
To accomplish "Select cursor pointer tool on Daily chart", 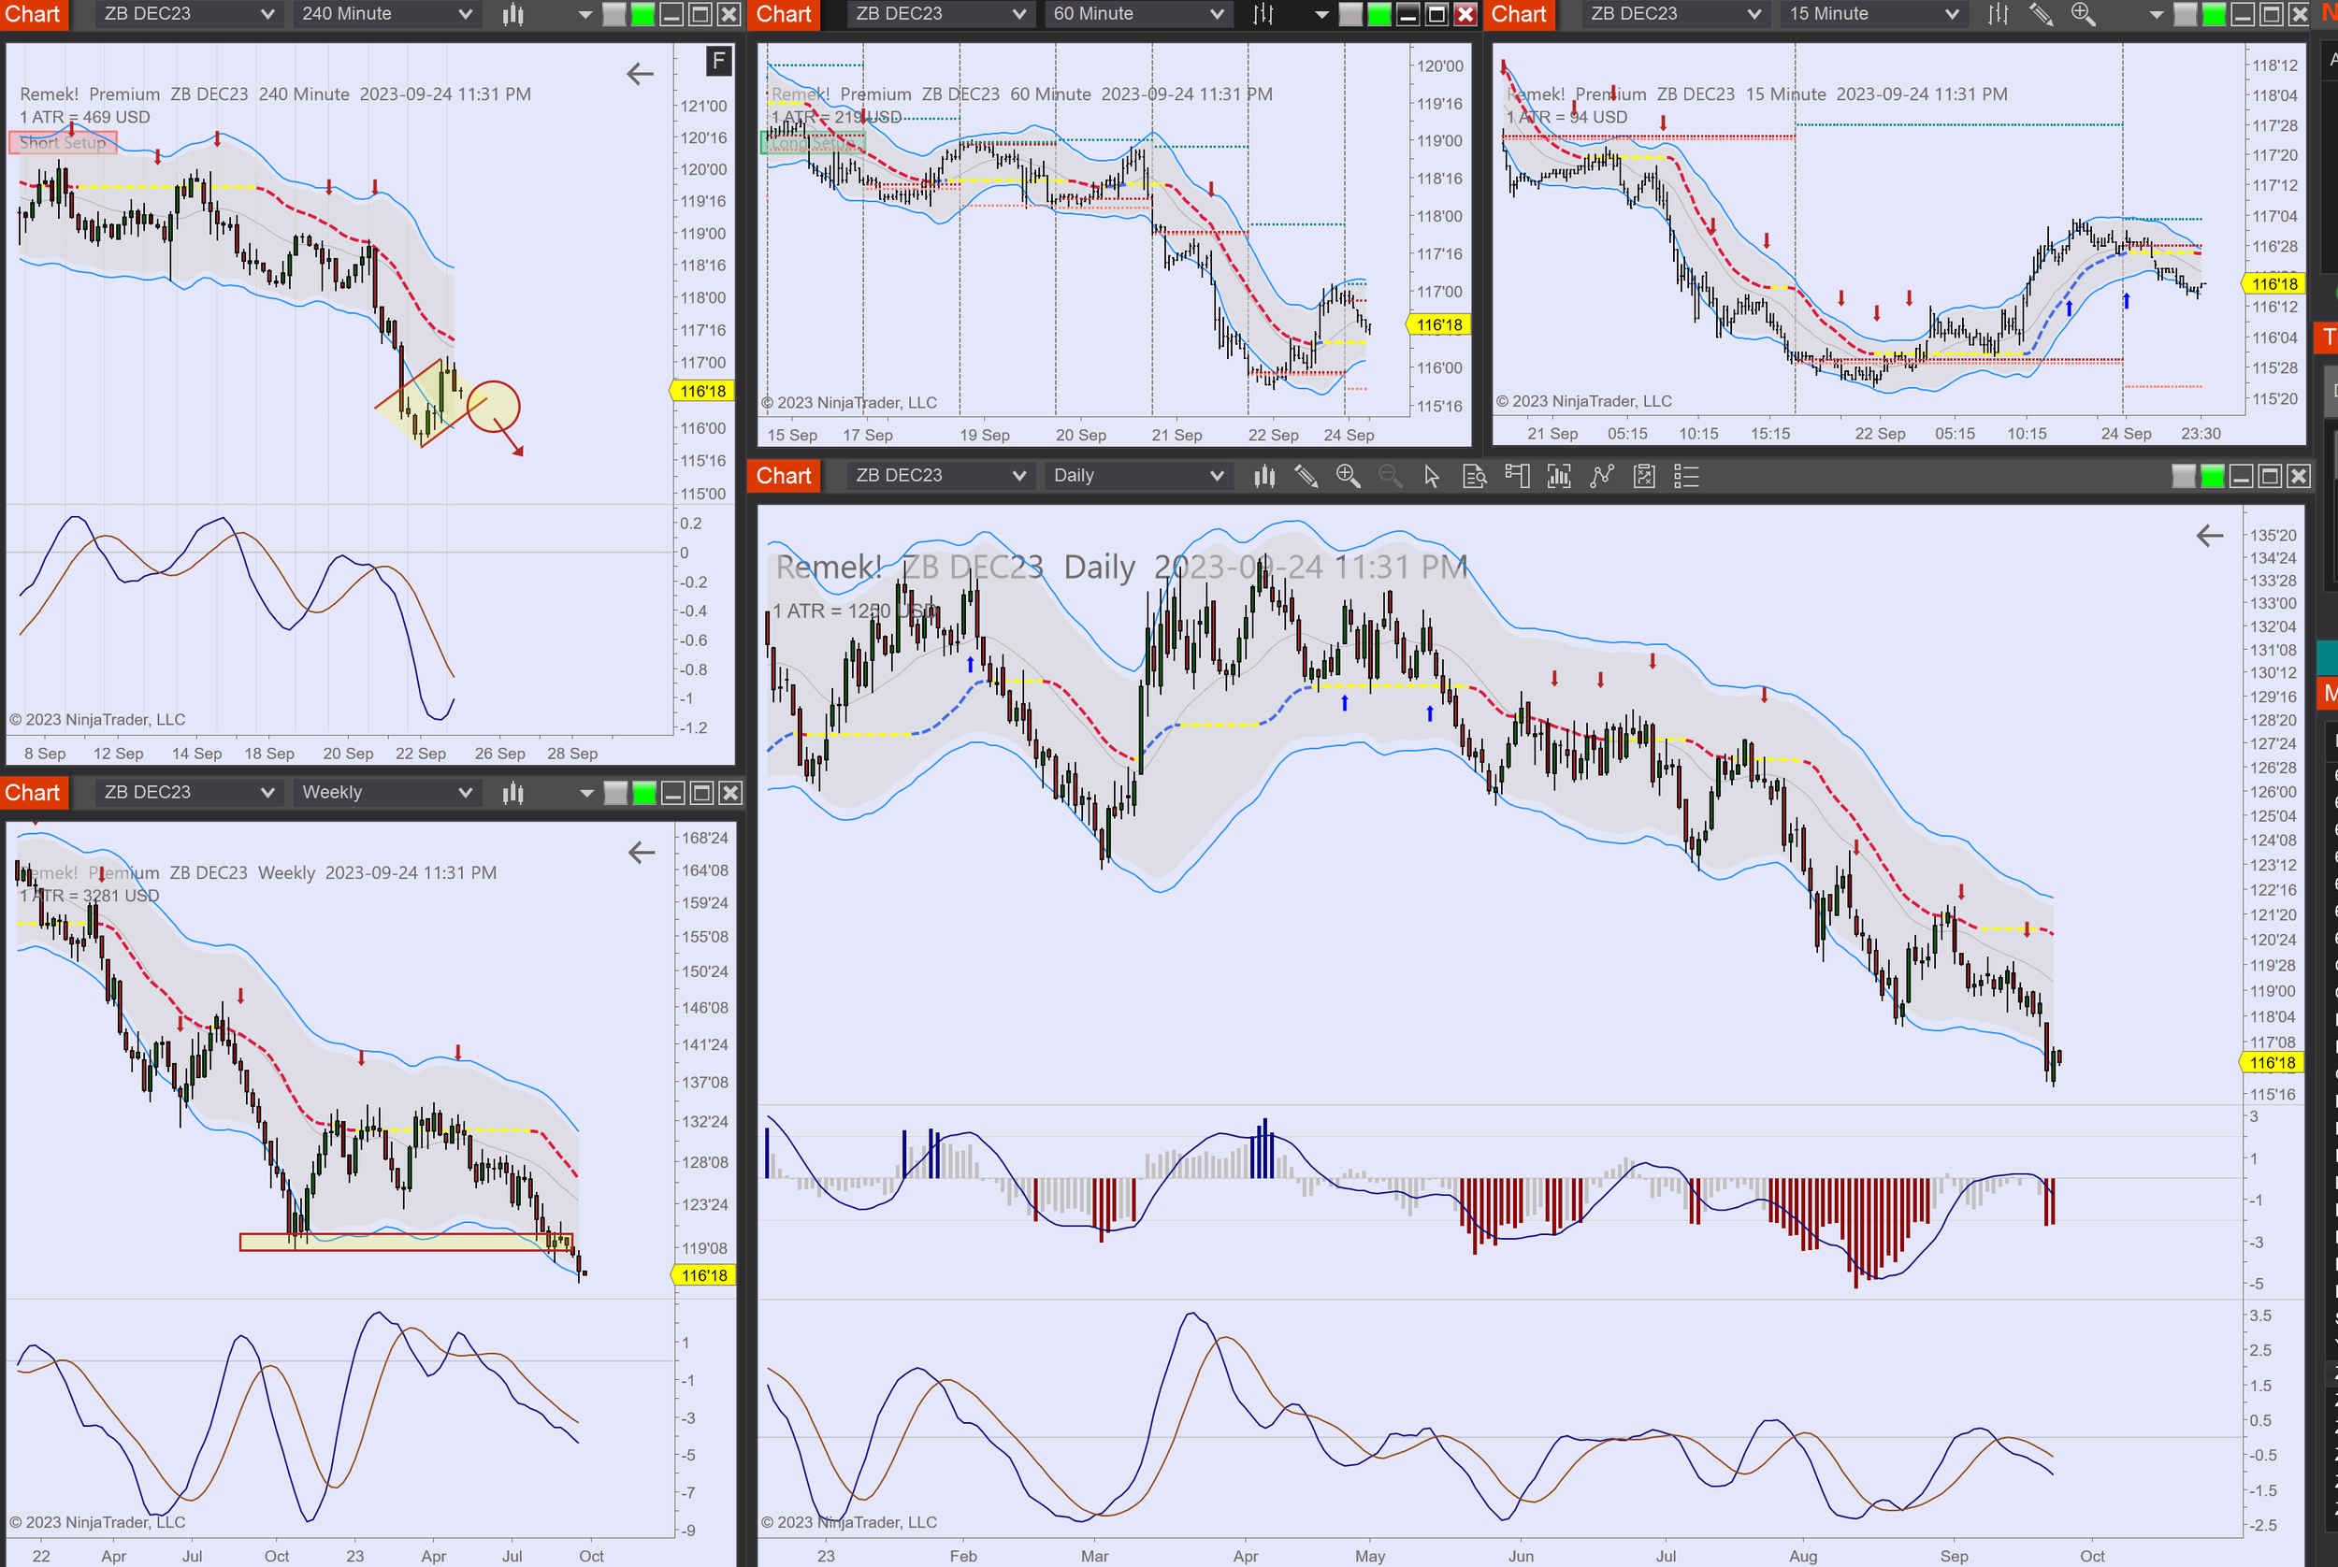I will click(1432, 477).
